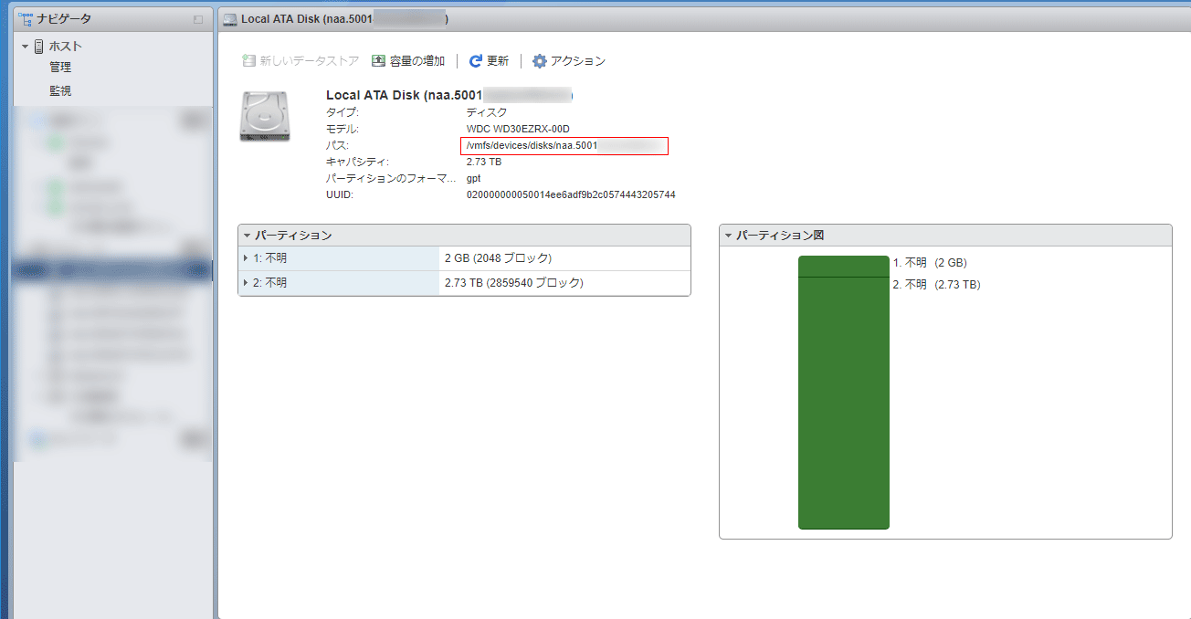Click the large hard disk image
Viewport: 1191px width, 619px height.
coord(265,116)
